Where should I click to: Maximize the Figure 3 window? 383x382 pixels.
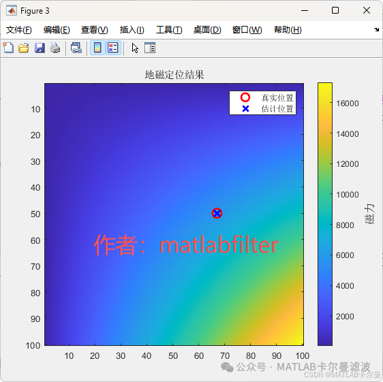coord(335,10)
